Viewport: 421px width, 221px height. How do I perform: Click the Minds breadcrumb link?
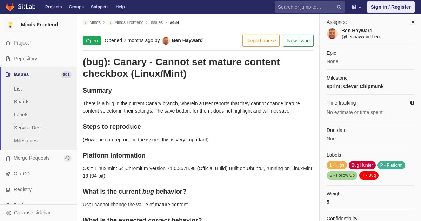click(95, 22)
